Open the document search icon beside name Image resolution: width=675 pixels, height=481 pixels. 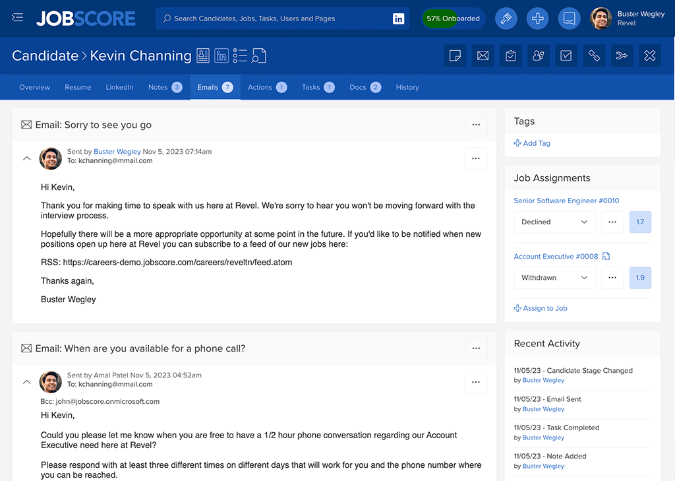(x=258, y=55)
